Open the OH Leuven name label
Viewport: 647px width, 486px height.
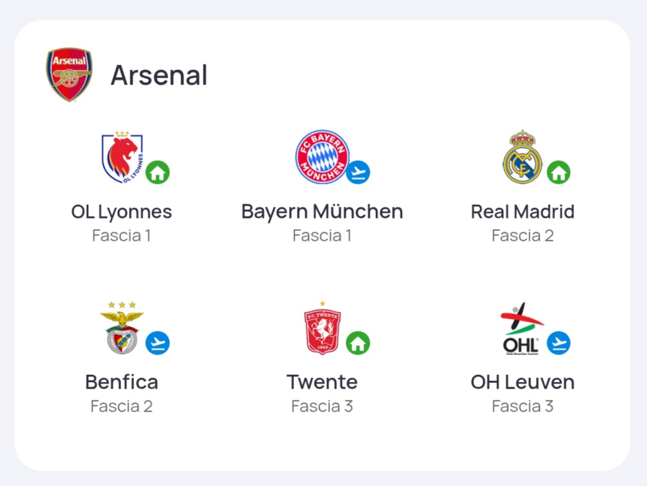pyautogui.click(x=522, y=382)
